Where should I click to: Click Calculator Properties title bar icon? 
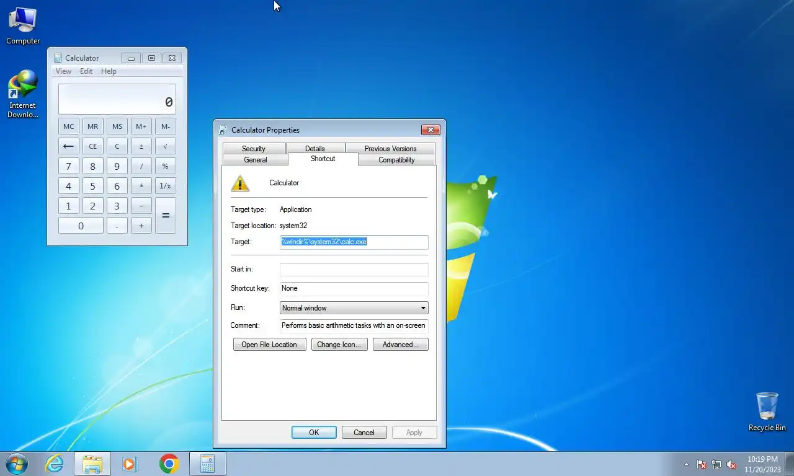[x=223, y=130]
